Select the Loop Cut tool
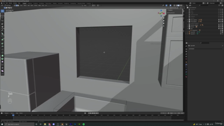 (2, 50)
